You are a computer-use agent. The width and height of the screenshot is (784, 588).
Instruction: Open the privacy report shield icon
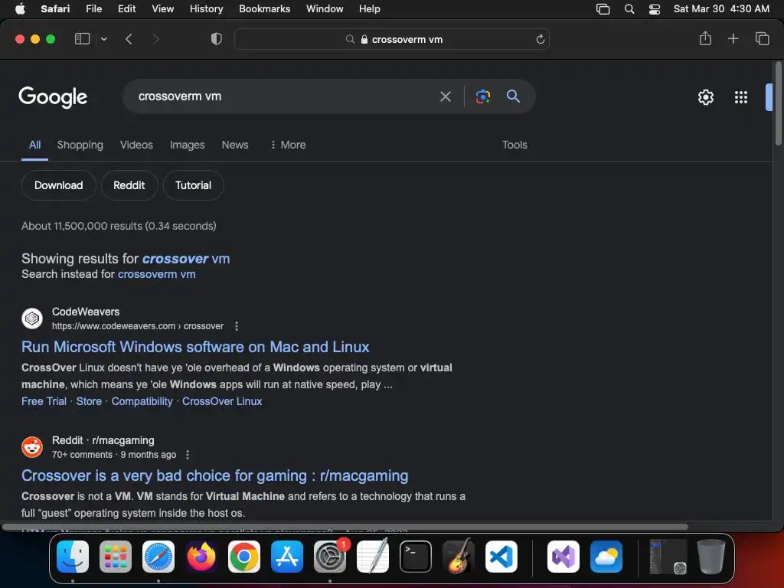coord(217,39)
